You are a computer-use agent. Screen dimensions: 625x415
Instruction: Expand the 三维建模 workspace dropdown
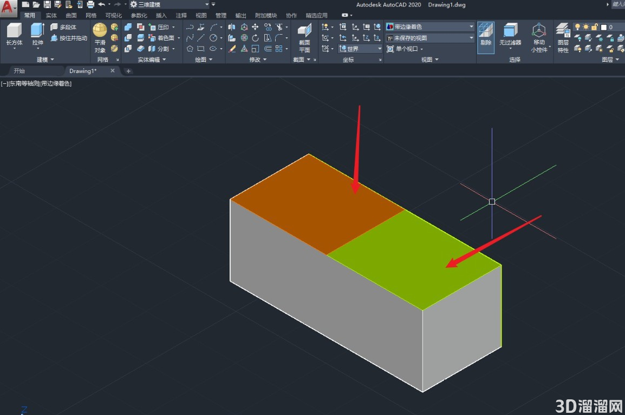click(170, 5)
